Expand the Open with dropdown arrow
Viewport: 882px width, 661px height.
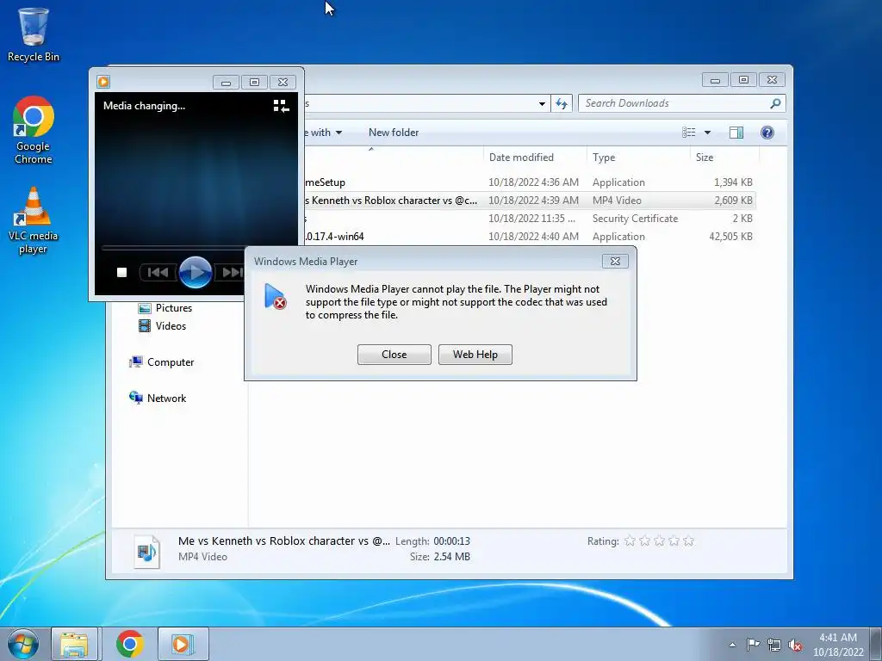339,133
